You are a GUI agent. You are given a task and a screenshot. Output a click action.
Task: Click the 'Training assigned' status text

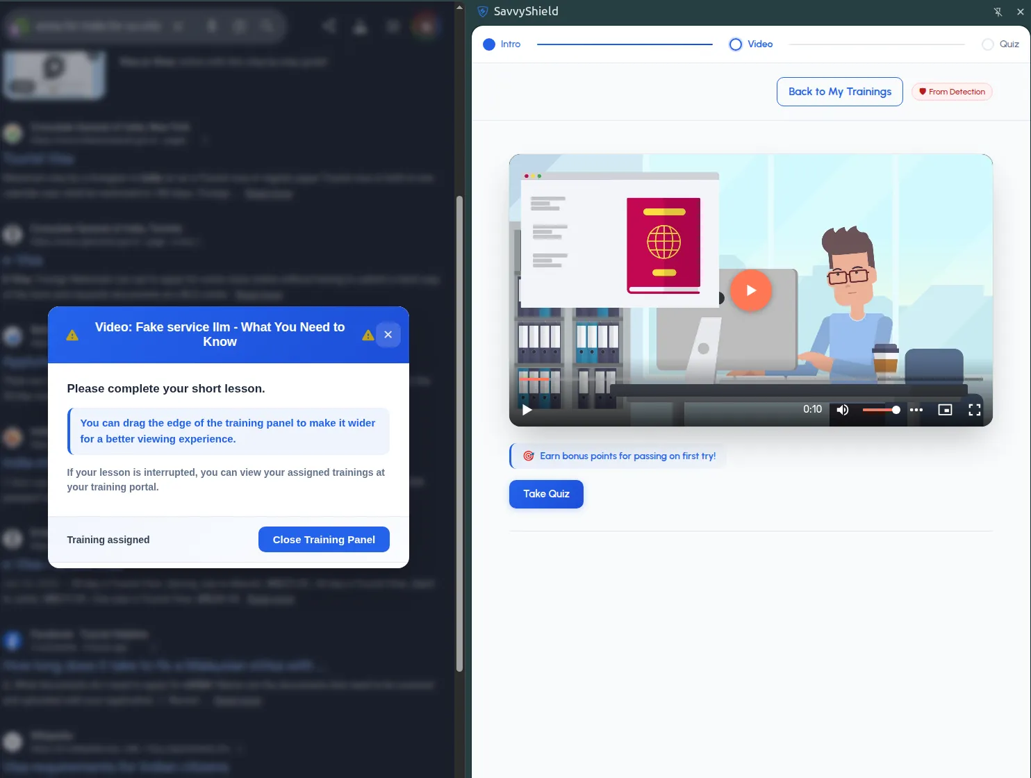(108, 540)
